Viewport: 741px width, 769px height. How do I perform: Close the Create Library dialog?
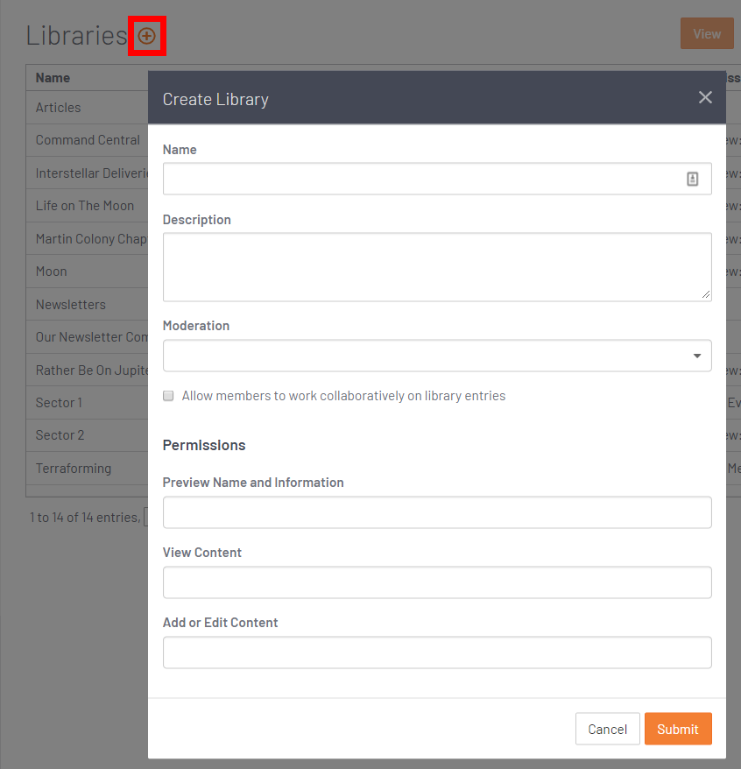(x=704, y=97)
